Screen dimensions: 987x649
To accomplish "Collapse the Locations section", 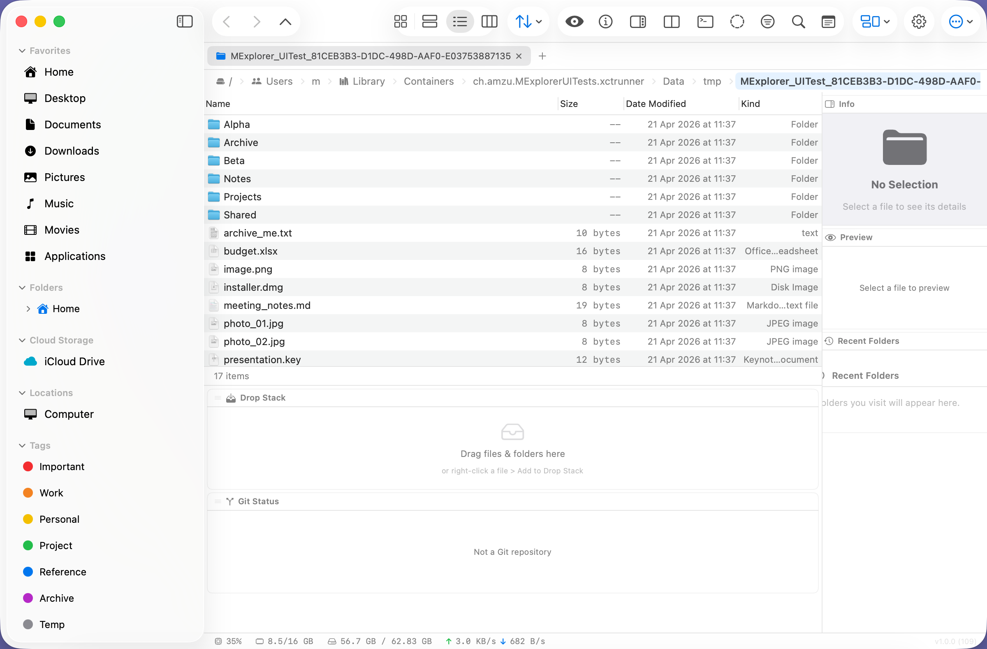I will [22, 393].
